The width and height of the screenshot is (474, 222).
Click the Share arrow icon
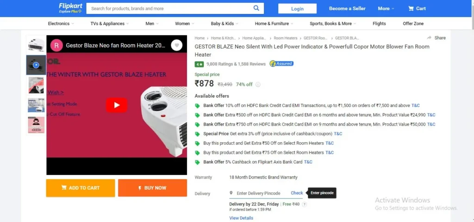point(429,38)
